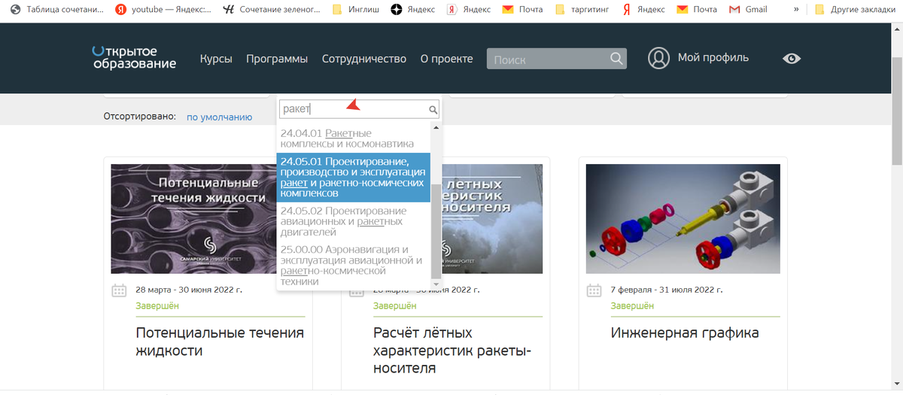The height and width of the screenshot is (395, 903).
Task: Open the Открытое образование logo home link
Action: coord(134,57)
